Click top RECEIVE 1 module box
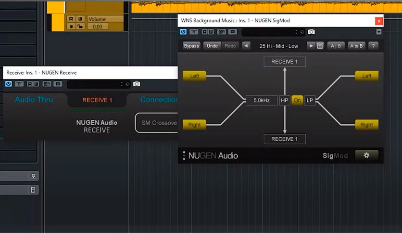 tap(285, 62)
